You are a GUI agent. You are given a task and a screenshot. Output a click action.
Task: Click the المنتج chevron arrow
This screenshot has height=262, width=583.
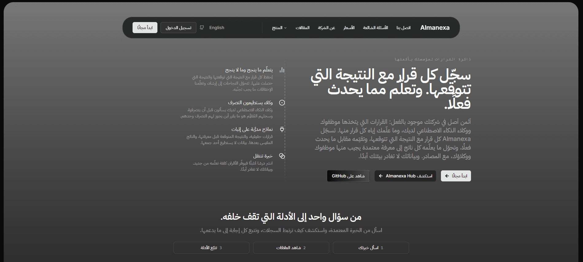(x=285, y=28)
